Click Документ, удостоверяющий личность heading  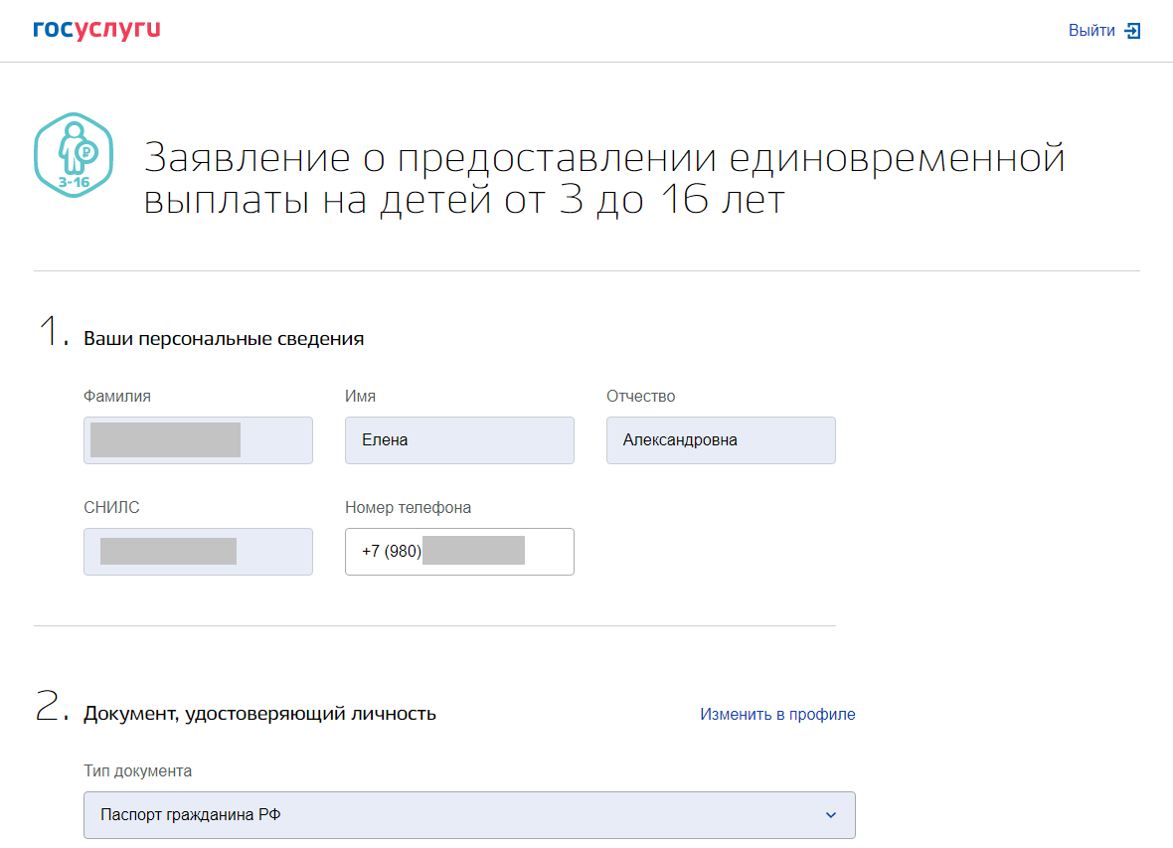259,713
